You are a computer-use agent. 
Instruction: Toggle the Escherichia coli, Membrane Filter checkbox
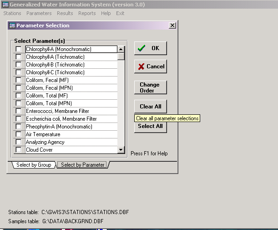[x=19, y=119]
